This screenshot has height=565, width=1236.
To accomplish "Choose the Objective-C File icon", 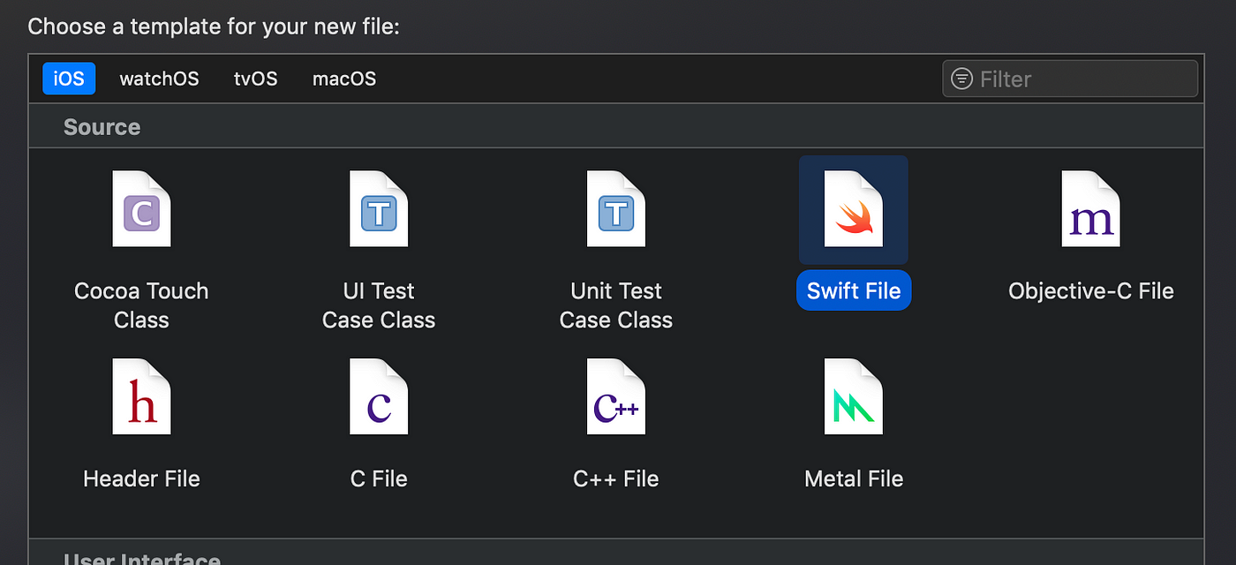I will pyautogui.click(x=1091, y=209).
